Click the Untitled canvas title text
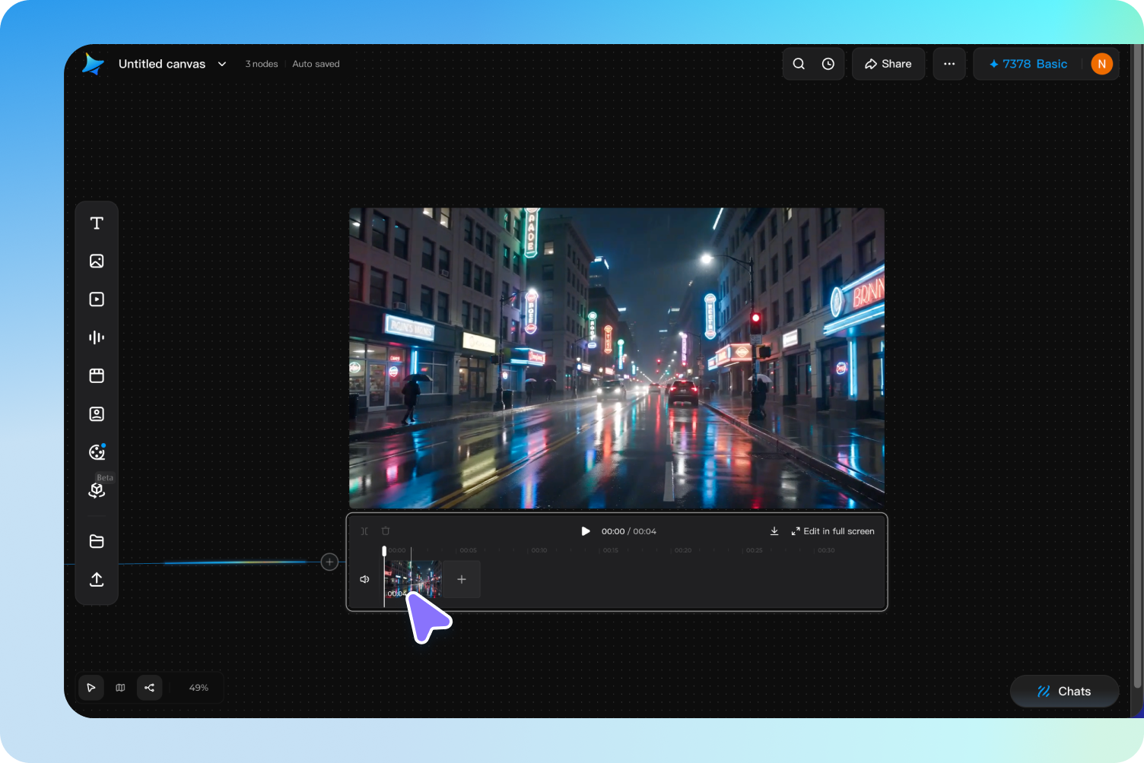Image resolution: width=1144 pixels, height=763 pixels. (162, 64)
